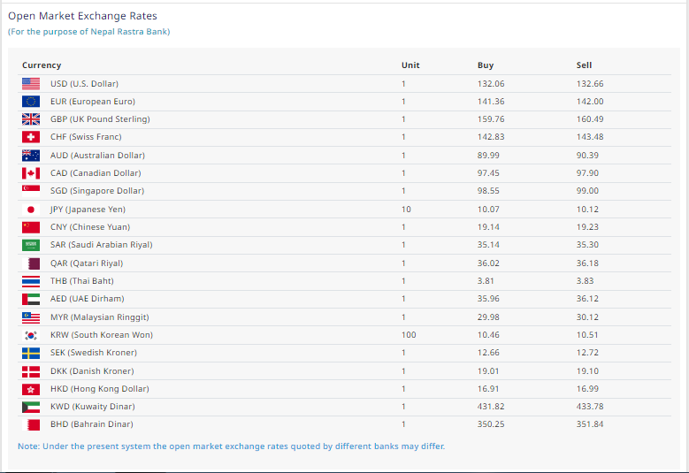
Task: Click the Currency column header
Action: (x=42, y=65)
